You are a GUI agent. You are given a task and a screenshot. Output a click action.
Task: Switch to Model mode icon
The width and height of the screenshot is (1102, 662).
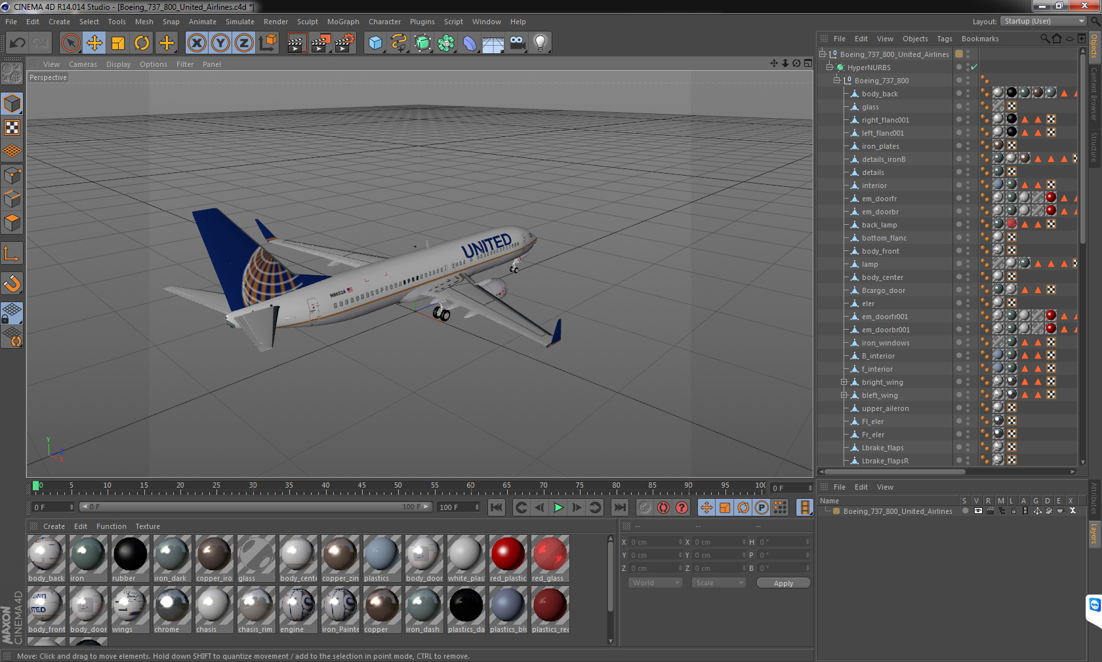click(12, 104)
